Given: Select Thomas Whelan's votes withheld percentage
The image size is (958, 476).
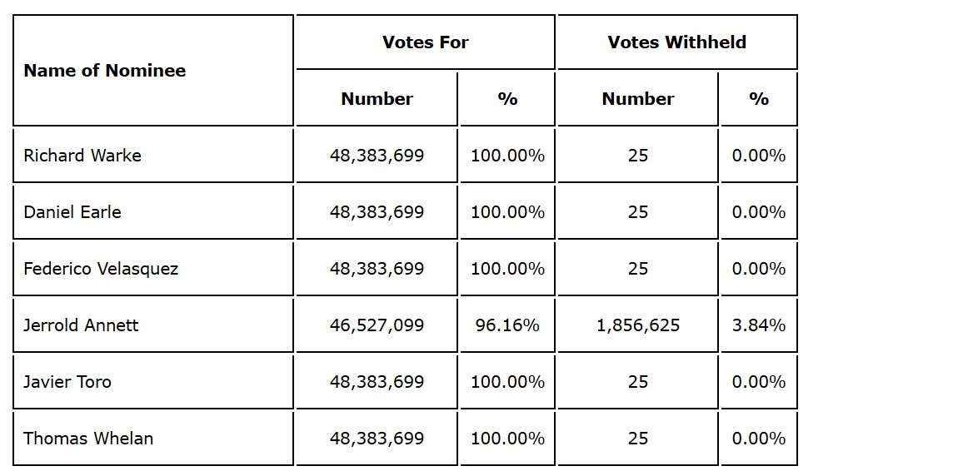Looking at the screenshot, I should [758, 439].
